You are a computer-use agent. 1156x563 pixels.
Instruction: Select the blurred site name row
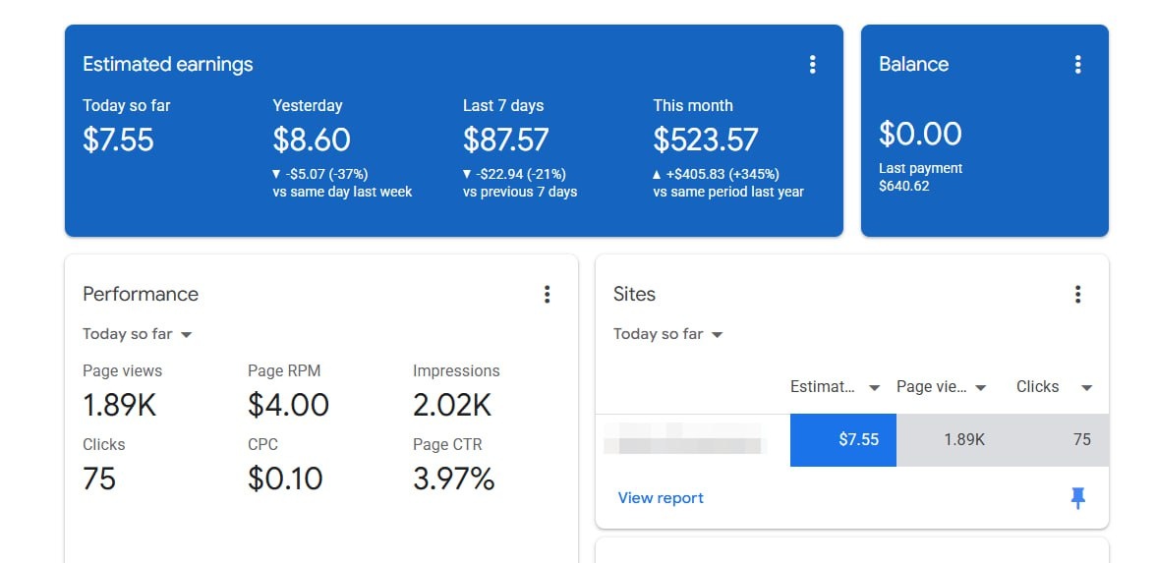pyautogui.click(x=686, y=440)
